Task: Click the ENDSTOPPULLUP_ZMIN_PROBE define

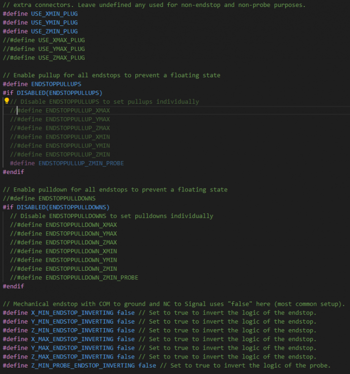Action: tap(81, 163)
